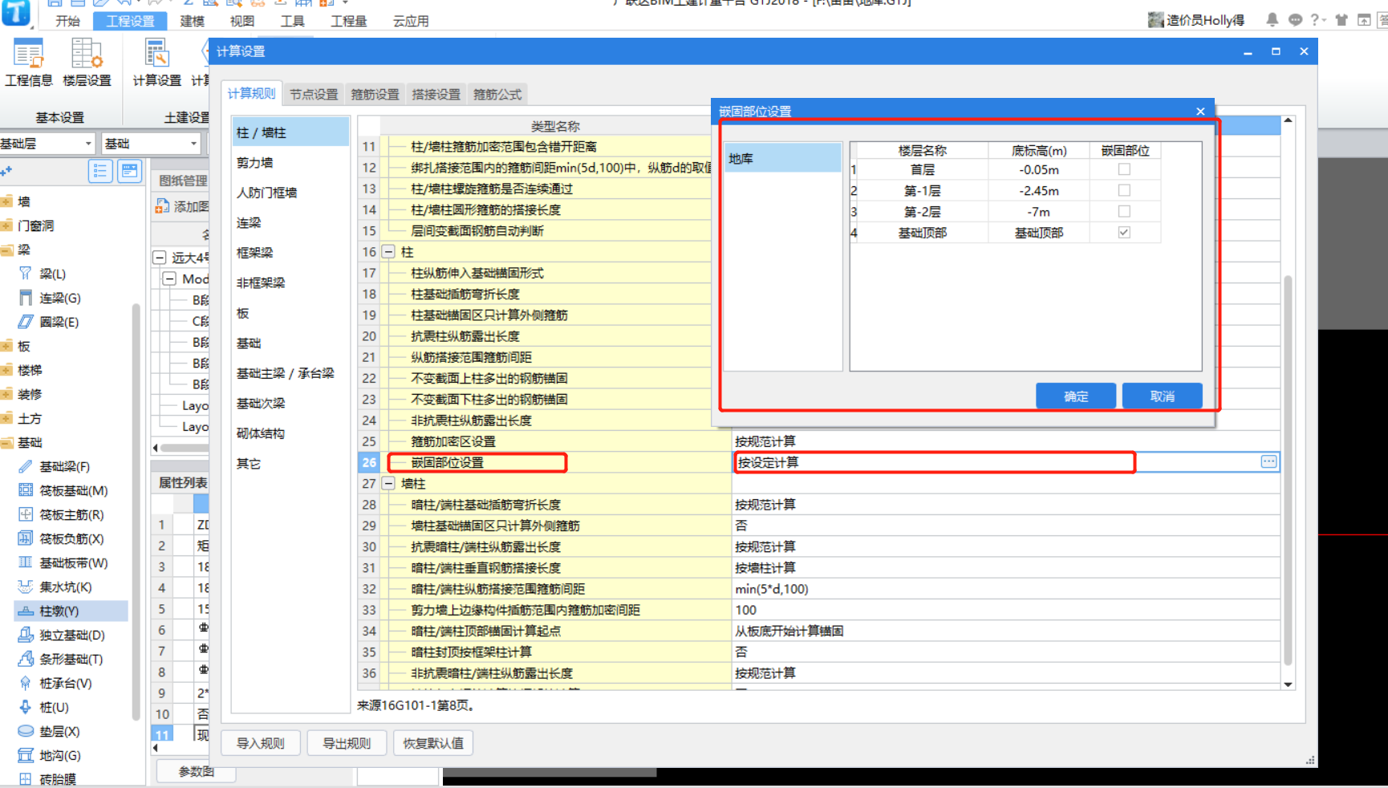Close the 嵌固部位设置 dialog

(1200, 111)
